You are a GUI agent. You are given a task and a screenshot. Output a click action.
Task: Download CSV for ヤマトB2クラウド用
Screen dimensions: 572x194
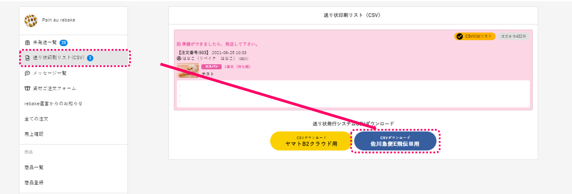point(311,141)
